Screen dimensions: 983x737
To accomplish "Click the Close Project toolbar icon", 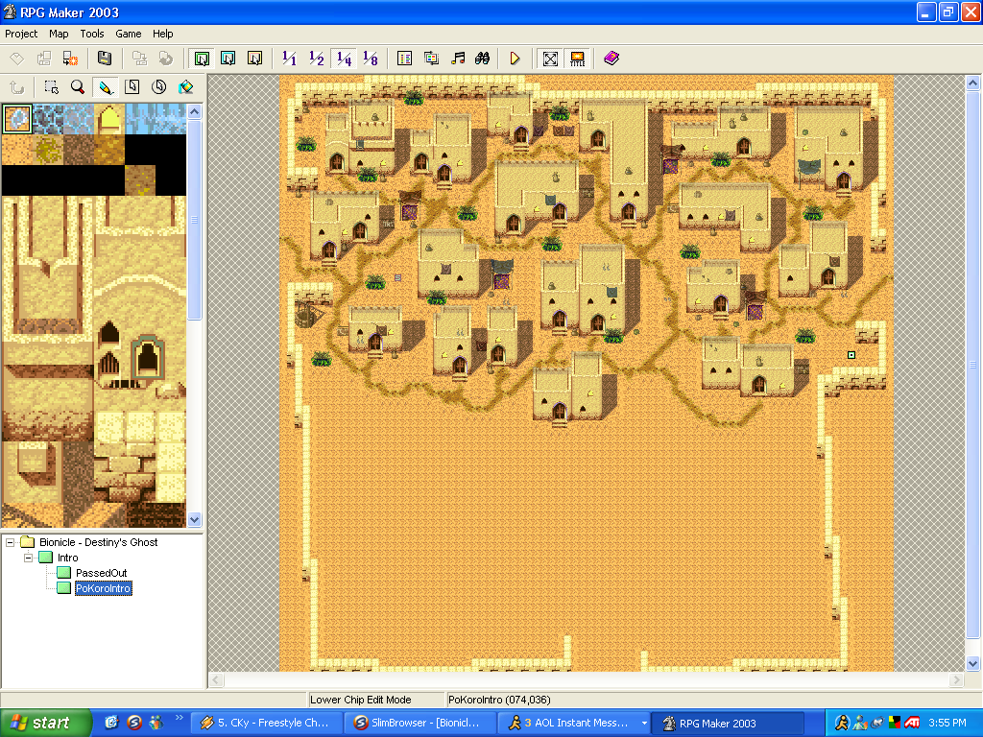I will pyautogui.click(x=70, y=59).
